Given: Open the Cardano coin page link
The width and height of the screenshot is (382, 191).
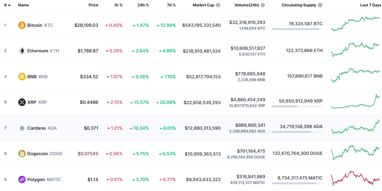Looking at the screenshot, I should (42, 128).
